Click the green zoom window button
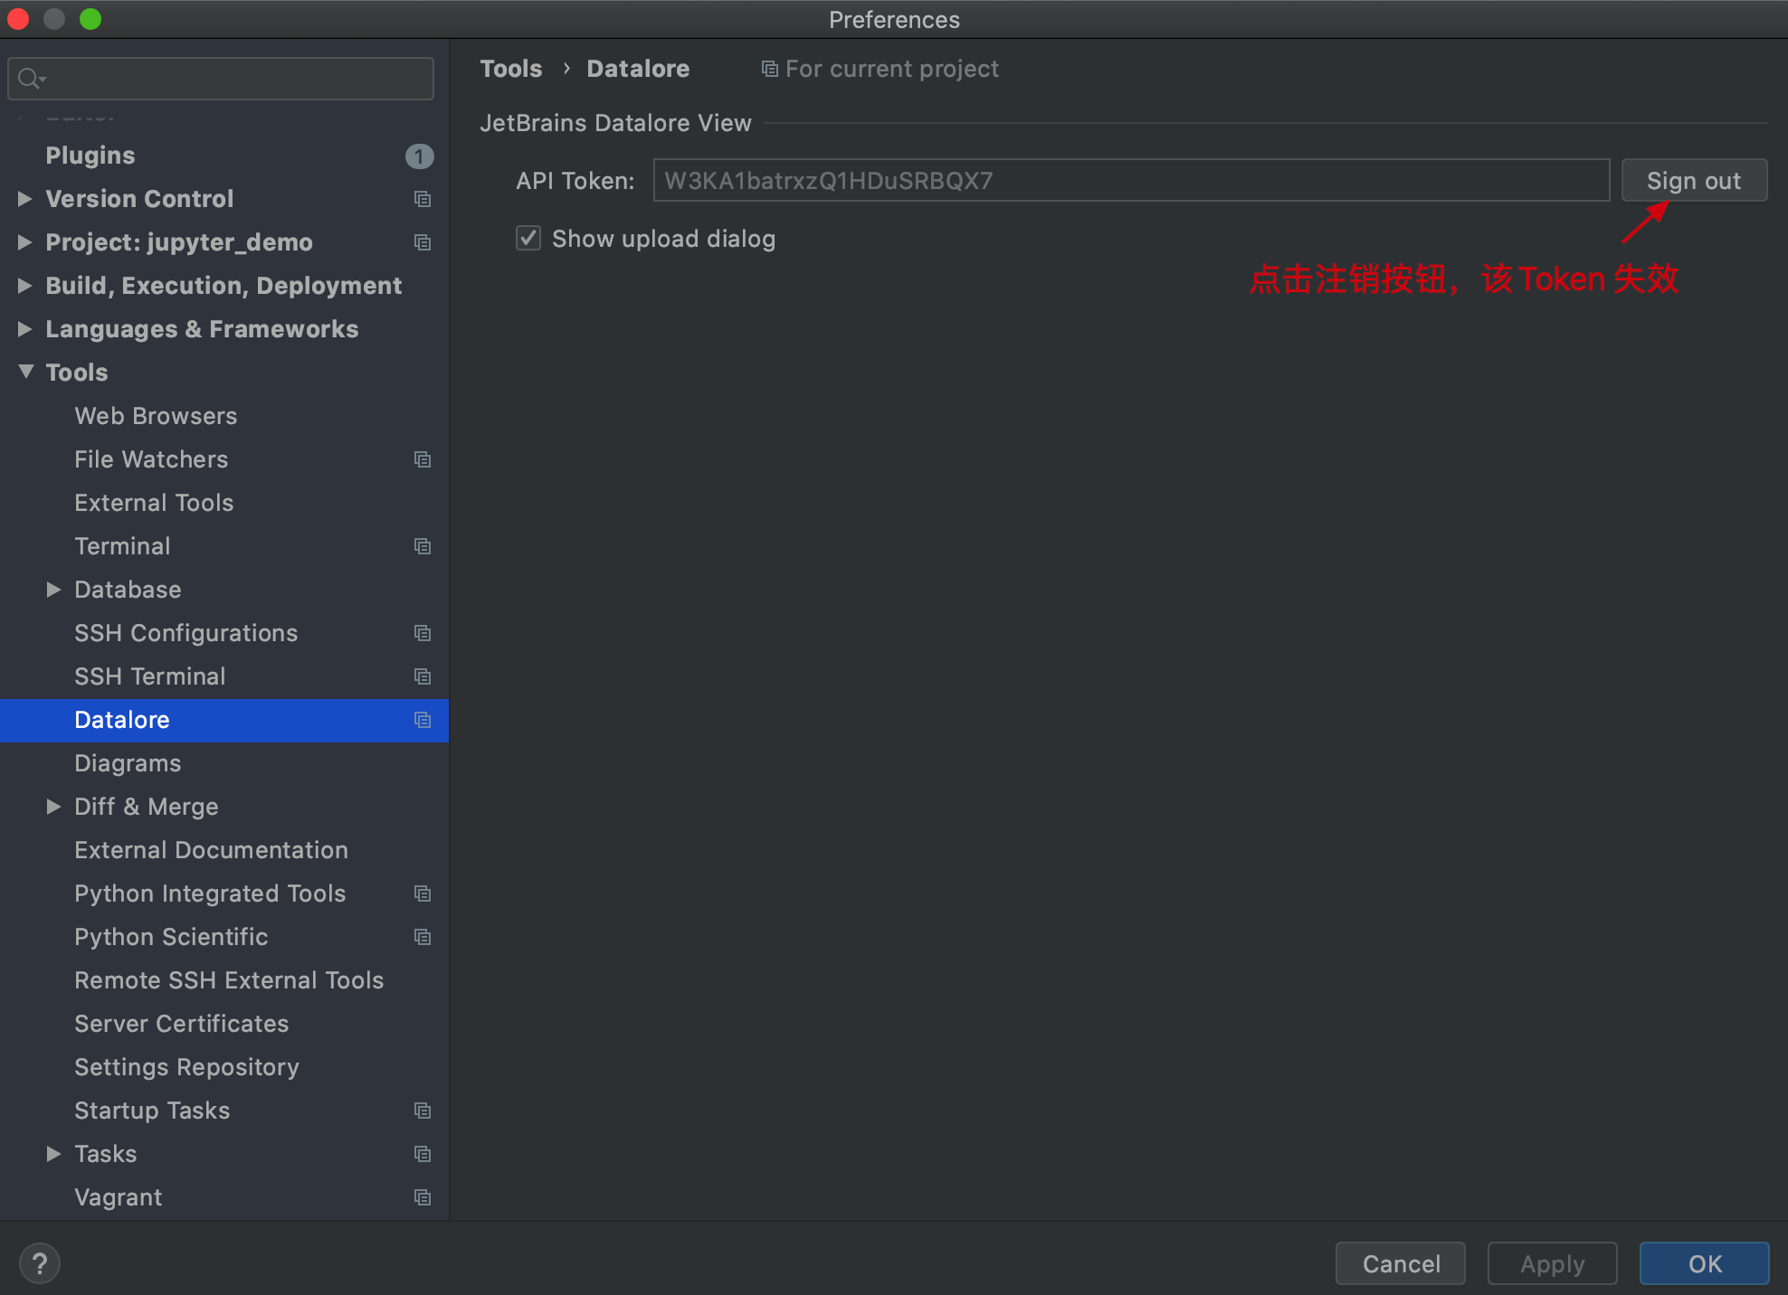Screen dimensions: 1788x1295 pos(90,19)
